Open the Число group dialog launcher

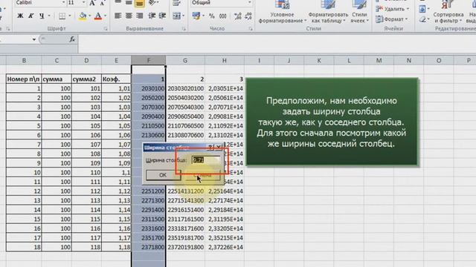(251, 29)
